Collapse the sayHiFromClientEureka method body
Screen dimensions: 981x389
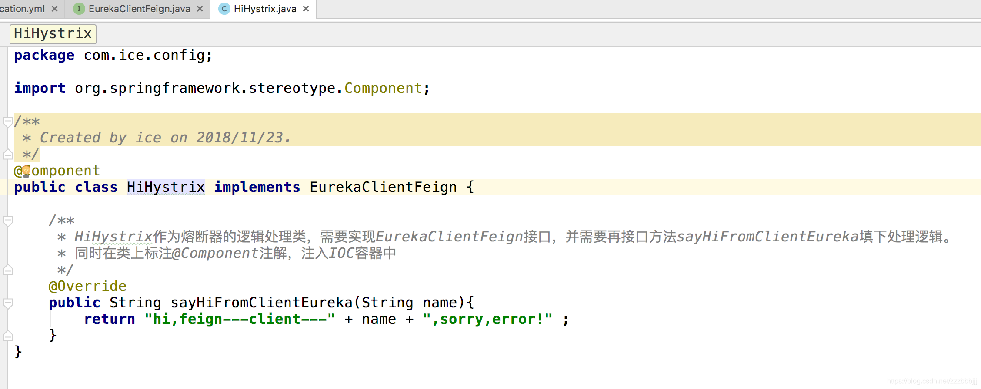[x=8, y=303]
